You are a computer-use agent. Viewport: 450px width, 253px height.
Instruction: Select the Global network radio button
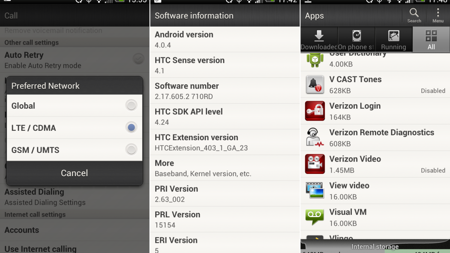tap(131, 106)
